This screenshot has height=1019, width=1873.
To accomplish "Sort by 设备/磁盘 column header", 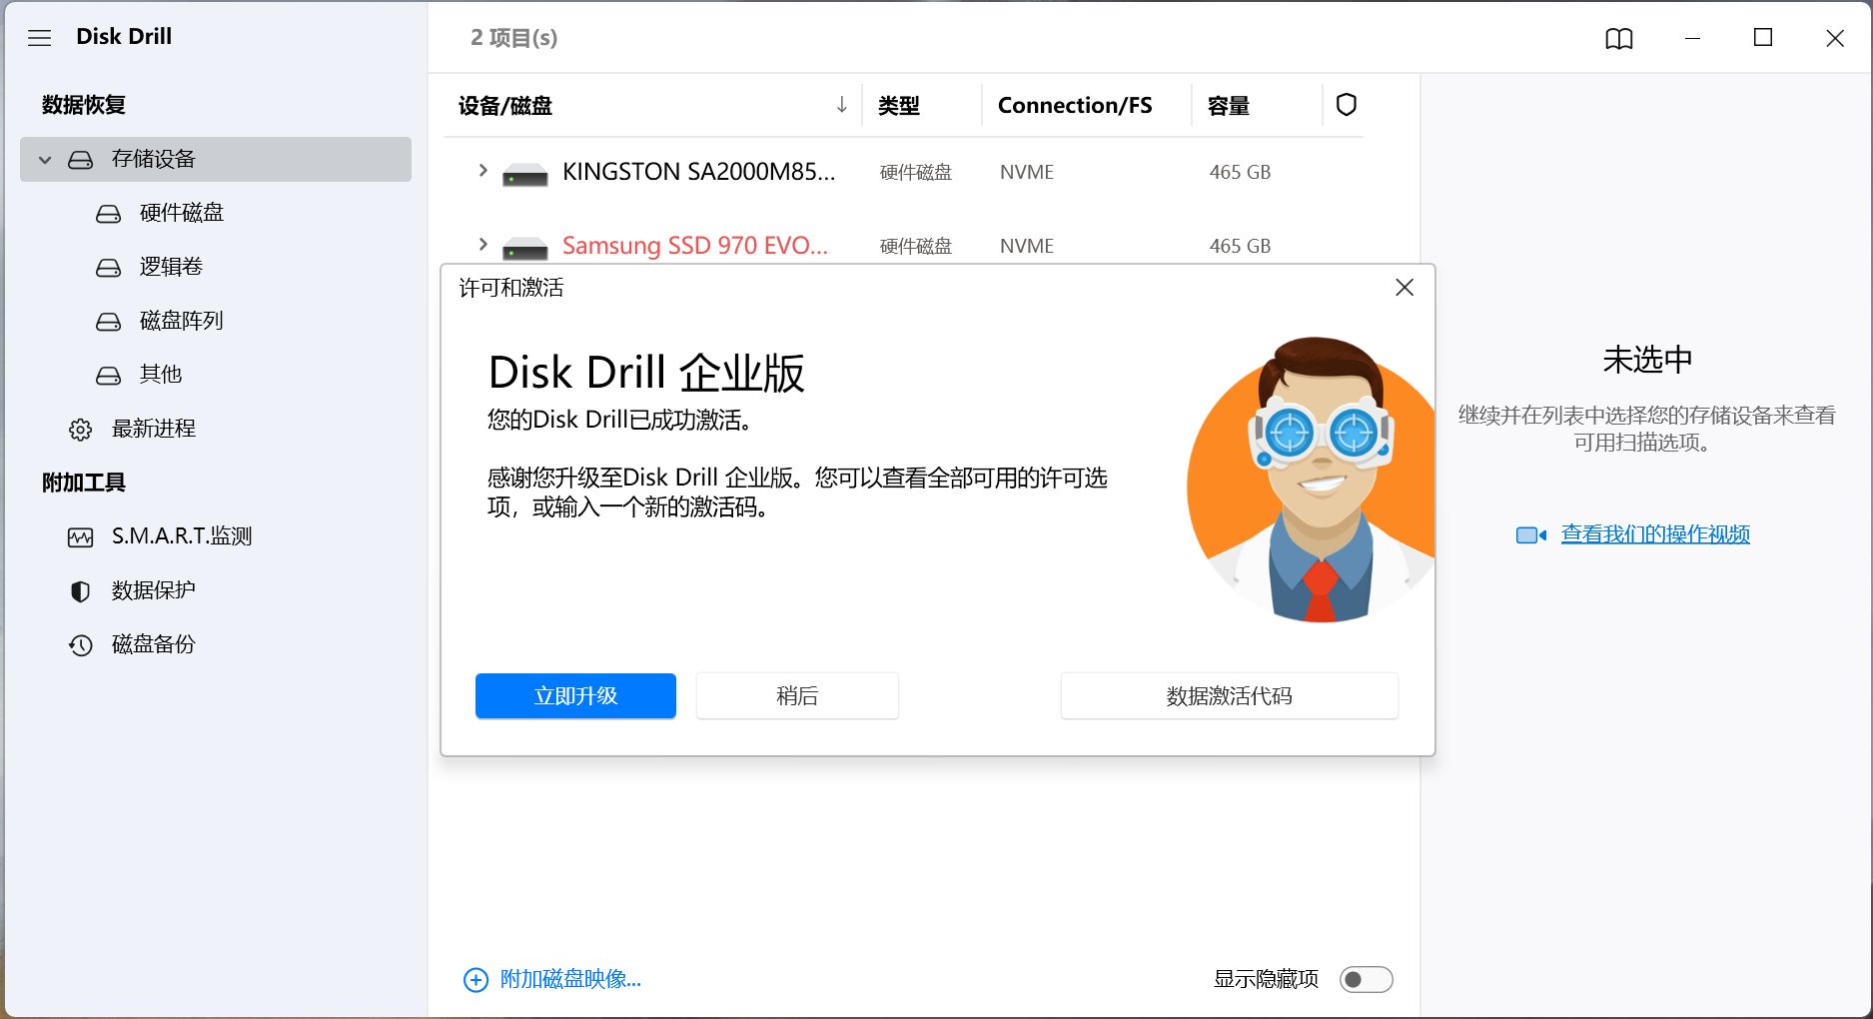I will click(505, 106).
